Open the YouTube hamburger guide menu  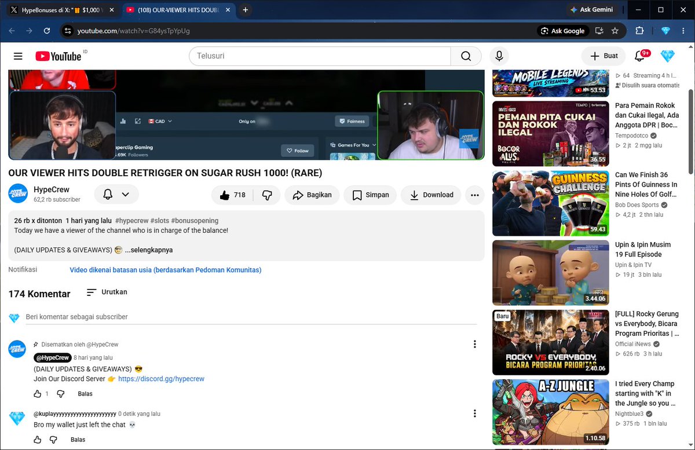[x=18, y=56]
